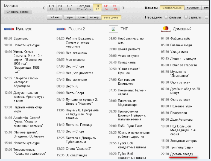Show the вечер time filter
211x161 pixels.
pos(95,17)
